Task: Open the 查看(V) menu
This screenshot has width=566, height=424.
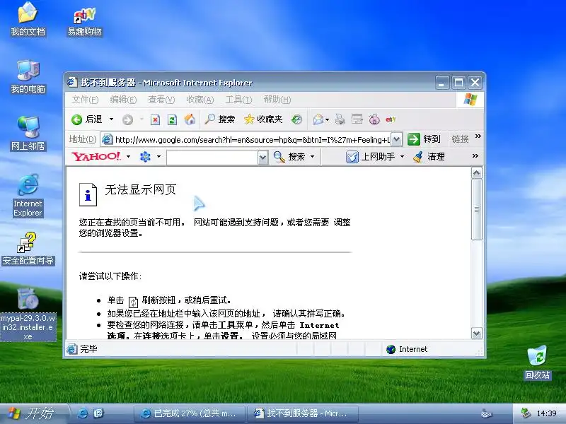Action: (161, 100)
